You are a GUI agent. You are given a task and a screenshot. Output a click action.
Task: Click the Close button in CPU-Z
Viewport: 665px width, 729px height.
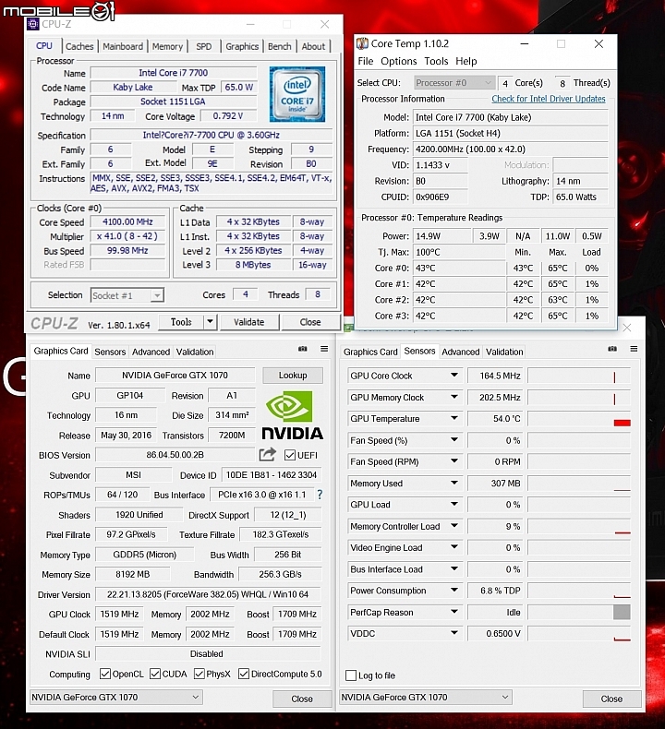coord(310,322)
